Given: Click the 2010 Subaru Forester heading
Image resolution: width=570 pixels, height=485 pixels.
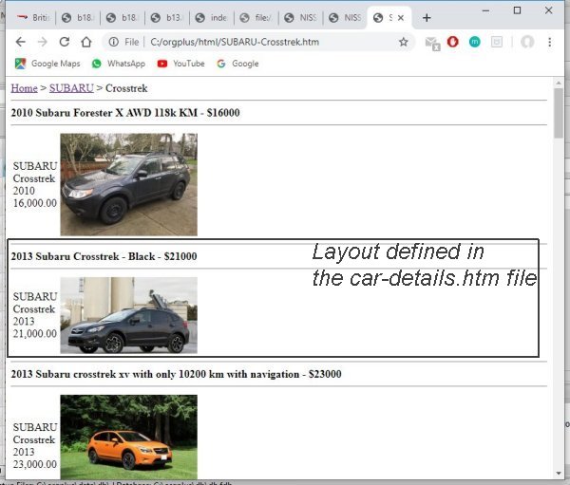Looking at the screenshot, I should pos(125,113).
